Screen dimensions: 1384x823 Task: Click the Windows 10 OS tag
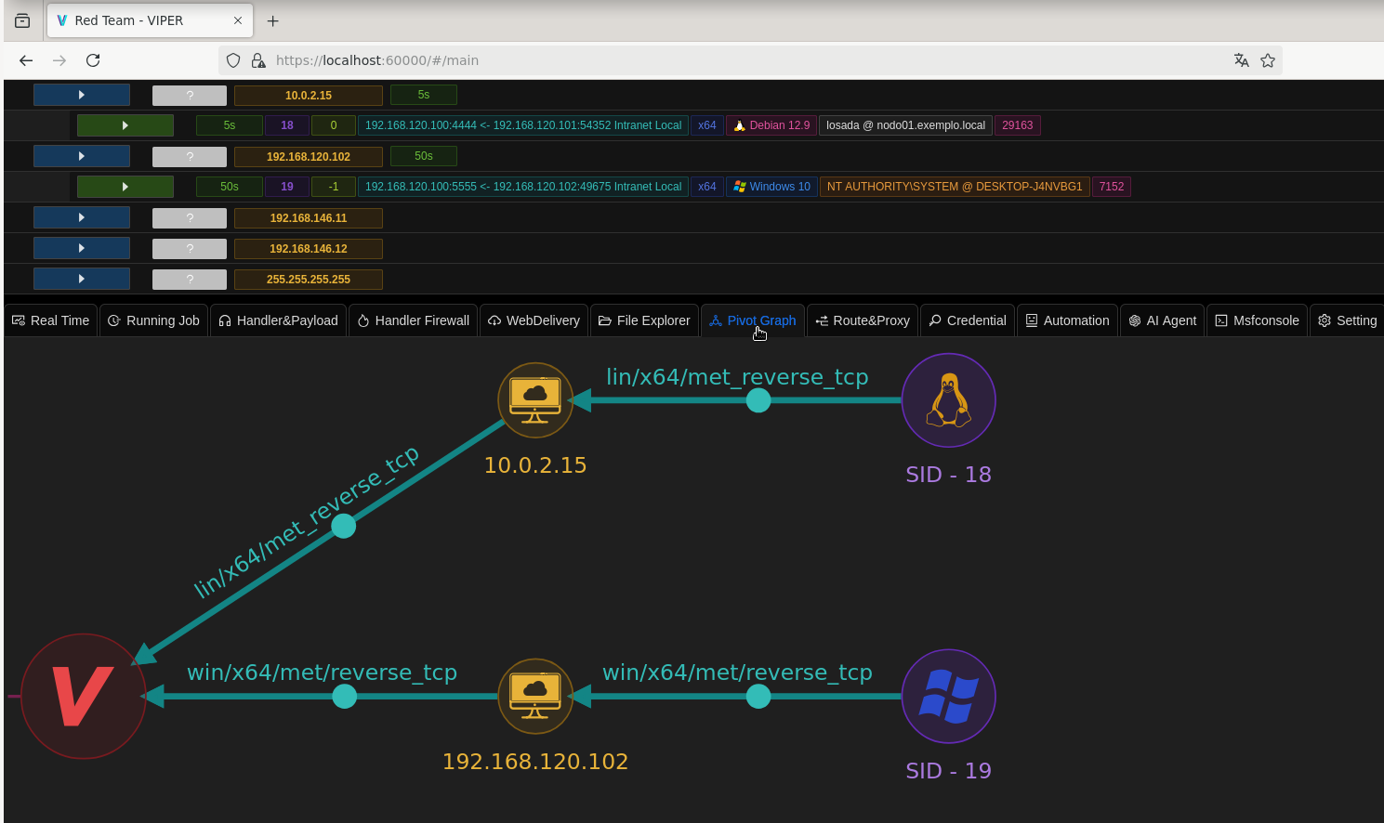771,187
